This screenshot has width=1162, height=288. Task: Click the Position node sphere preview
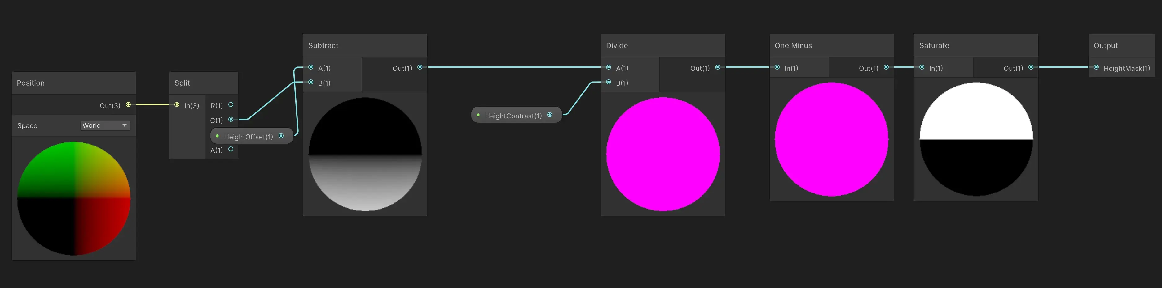(73, 198)
